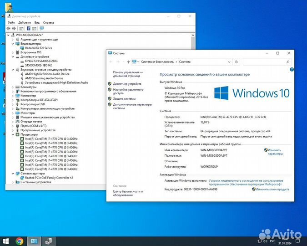Viewport: 307px width, 246px height.
Task: Select Программные устройства tree item
Action: 38,130
